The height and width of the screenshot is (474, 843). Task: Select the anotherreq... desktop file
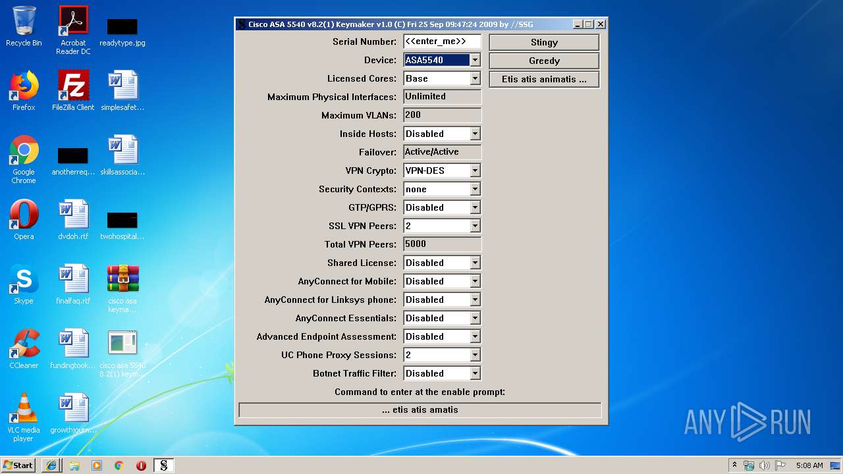click(73, 160)
